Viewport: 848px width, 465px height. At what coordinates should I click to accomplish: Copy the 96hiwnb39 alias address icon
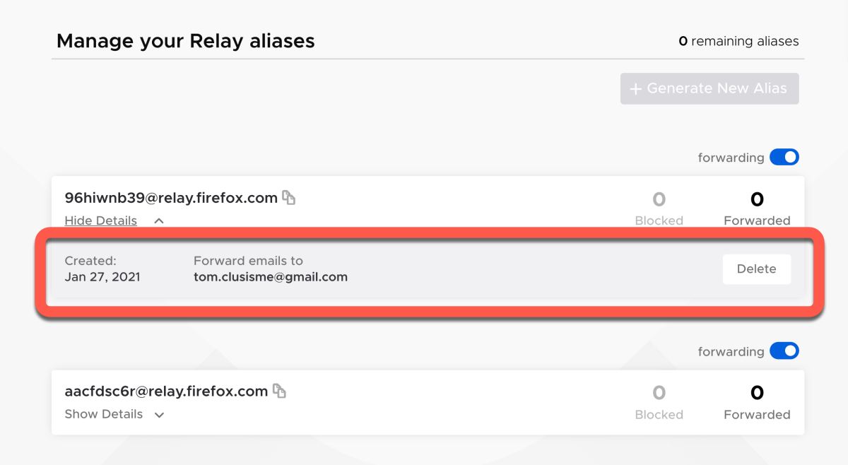coord(288,198)
